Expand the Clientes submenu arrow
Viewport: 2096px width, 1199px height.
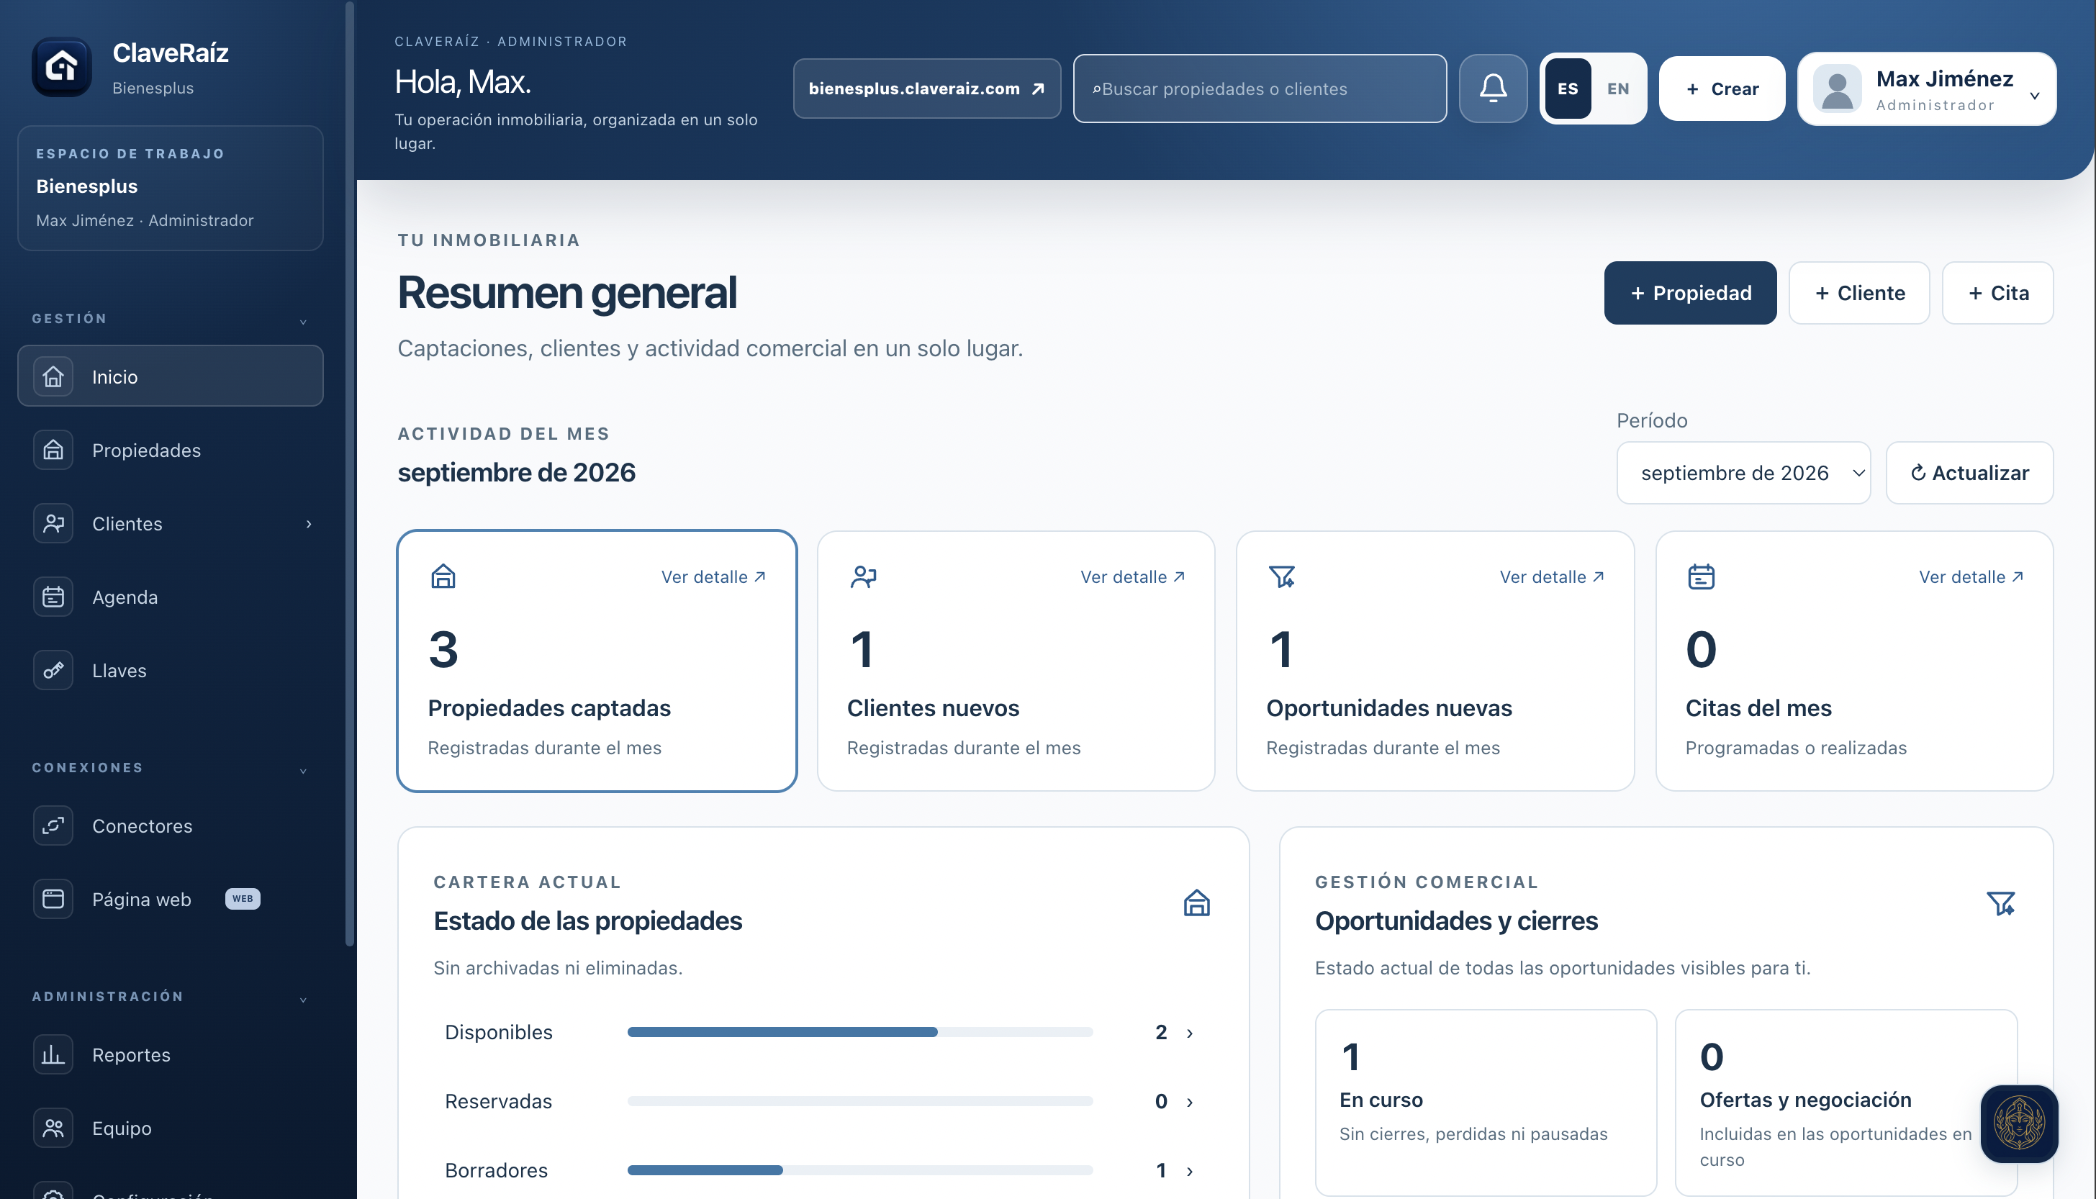click(x=309, y=524)
